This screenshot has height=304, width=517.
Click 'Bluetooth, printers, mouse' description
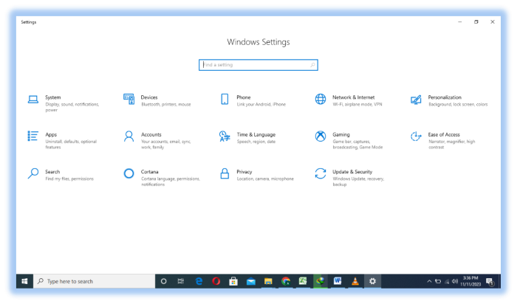coord(166,104)
